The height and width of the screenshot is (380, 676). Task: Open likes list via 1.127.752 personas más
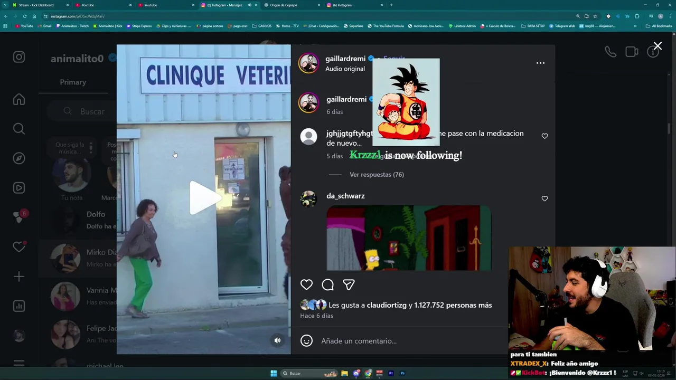[453, 305]
